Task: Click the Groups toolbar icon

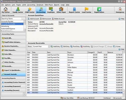Action: (x=106, y=46)
